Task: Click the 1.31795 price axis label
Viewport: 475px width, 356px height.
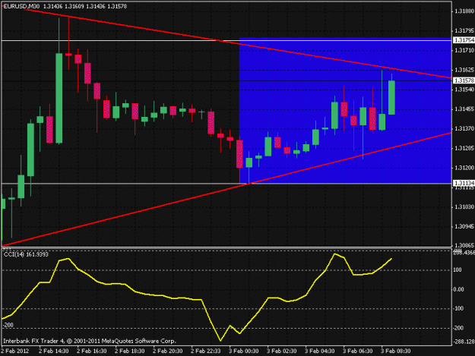Action: pyautogui.click(x=464, y=30)
